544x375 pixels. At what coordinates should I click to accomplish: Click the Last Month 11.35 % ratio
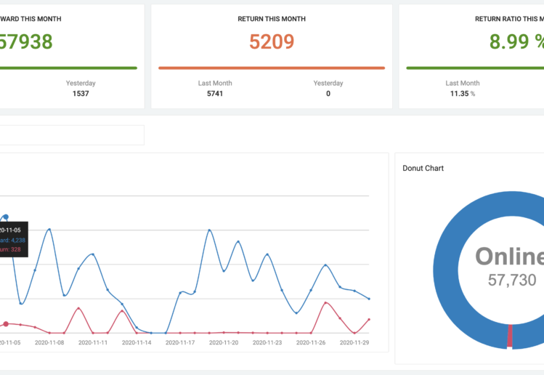coord(462,94)
